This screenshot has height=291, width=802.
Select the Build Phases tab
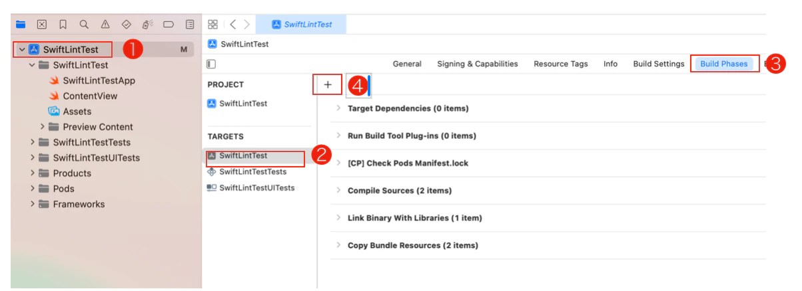(x=724, y=64)
